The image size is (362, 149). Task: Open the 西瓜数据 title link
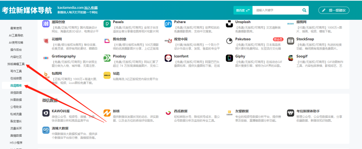[181, 111]
